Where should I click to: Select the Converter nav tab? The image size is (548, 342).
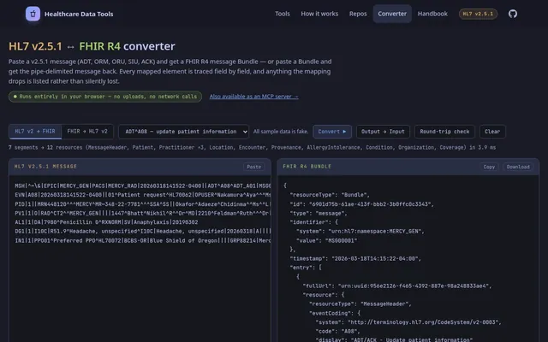click(x=392, y=14)
